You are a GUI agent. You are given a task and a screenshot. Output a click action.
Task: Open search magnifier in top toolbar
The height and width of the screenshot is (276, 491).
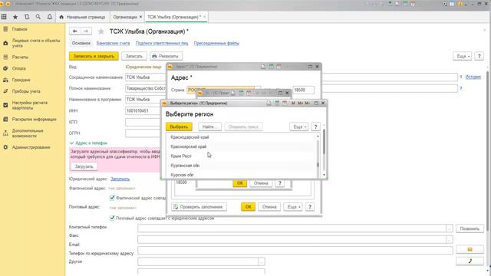(38, 17)
